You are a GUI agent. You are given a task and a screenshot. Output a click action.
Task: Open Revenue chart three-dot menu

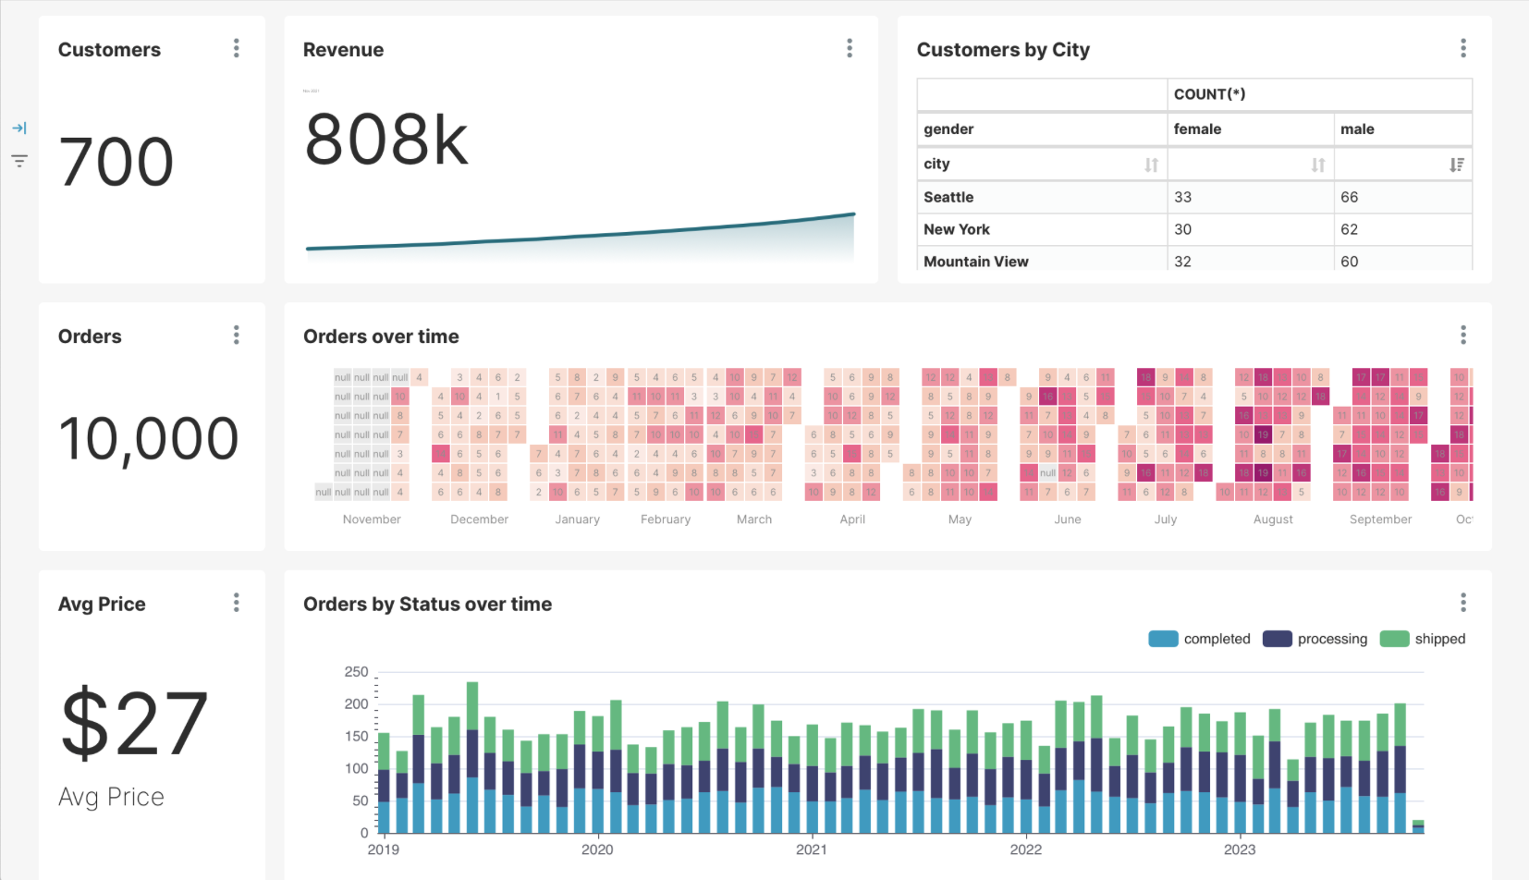[x=850, y=48]
